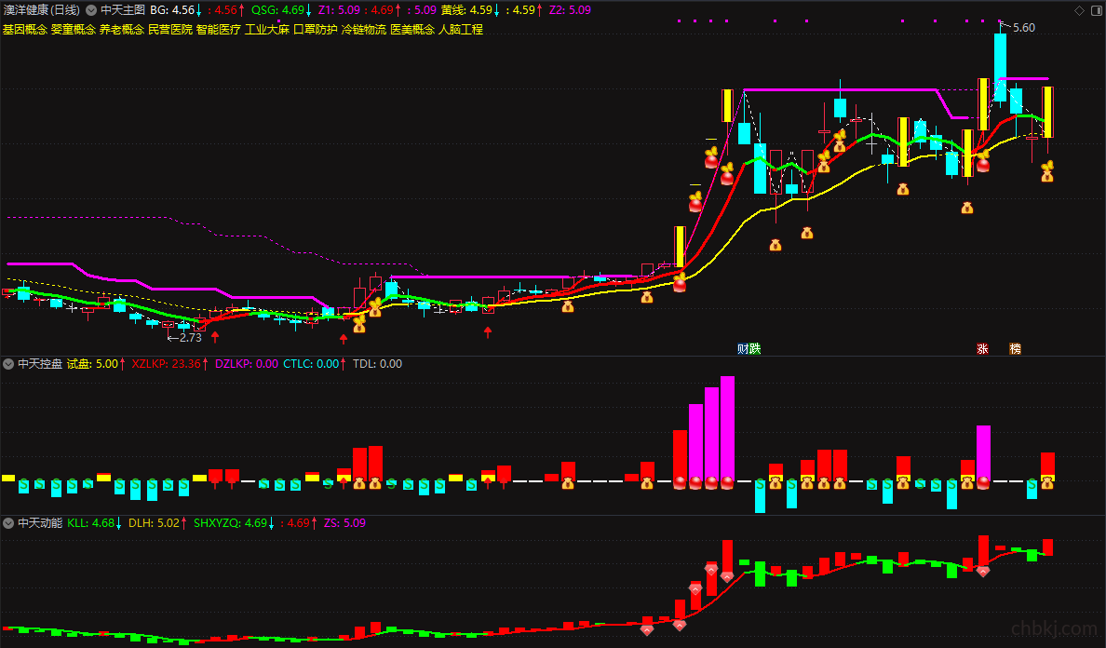1106x648 pixels.
Task: Click the 2.73 low price label
Action: click(x=191, y=338)
